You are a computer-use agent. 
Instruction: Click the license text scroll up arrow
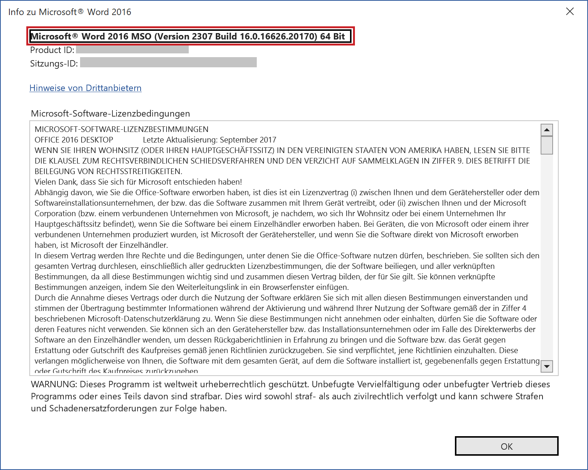point(547,130)
